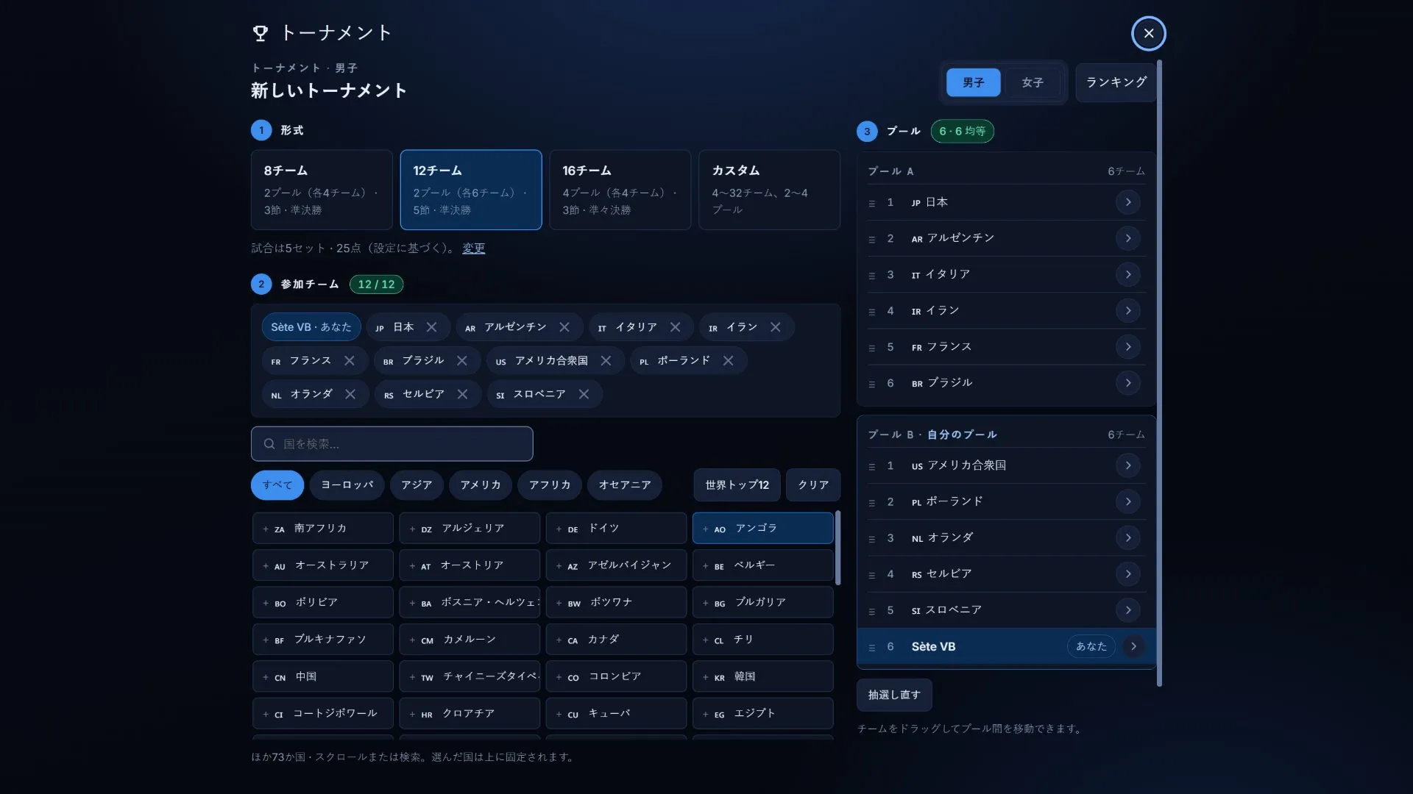The width and height of the screenshot is (1413, 794).
Task: Remove アメリカ合衆国 from participating teams
Action: 606,361
